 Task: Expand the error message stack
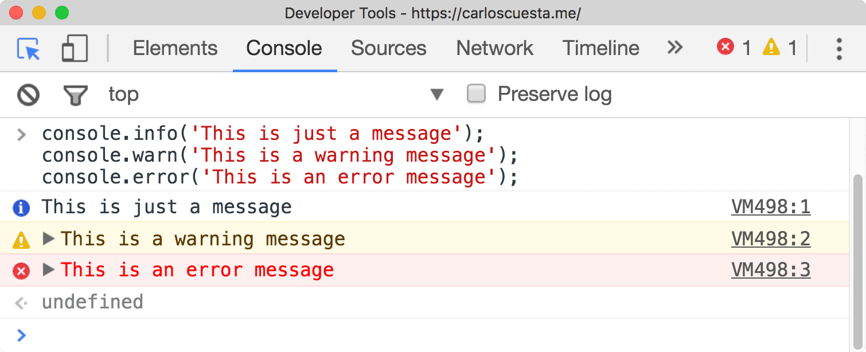tap(48, 270)
